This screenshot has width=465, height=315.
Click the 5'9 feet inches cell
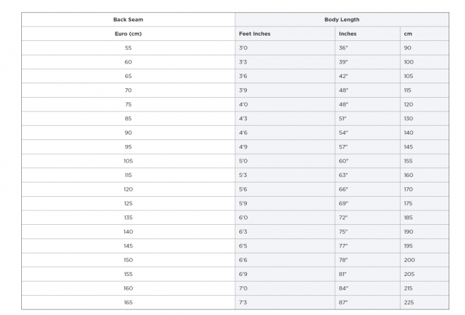coord(284,204)
